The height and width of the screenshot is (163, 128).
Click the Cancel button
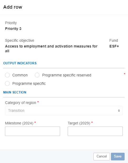coord(102,156)
